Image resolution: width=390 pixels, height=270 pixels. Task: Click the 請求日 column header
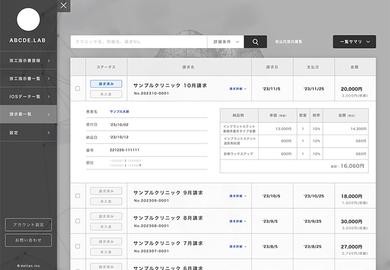coord(272,67)
